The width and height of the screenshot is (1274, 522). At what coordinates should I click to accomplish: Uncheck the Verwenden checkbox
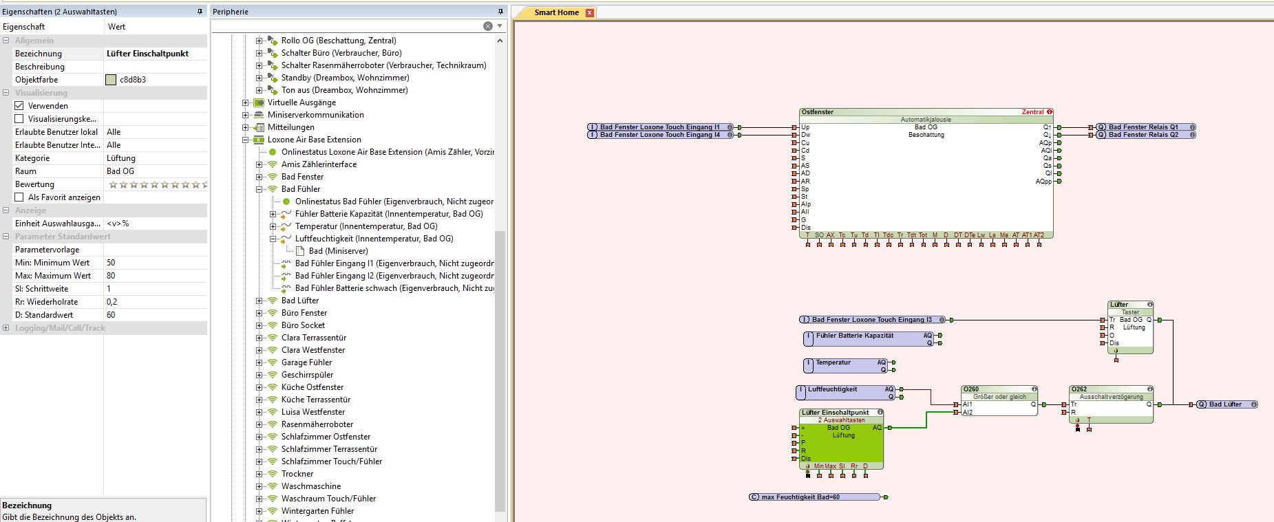click(19, 106)
